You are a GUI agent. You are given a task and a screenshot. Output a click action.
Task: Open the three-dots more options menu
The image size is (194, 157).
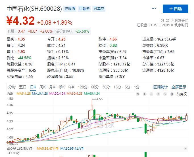pyautogui.click(x=154, y=9)
